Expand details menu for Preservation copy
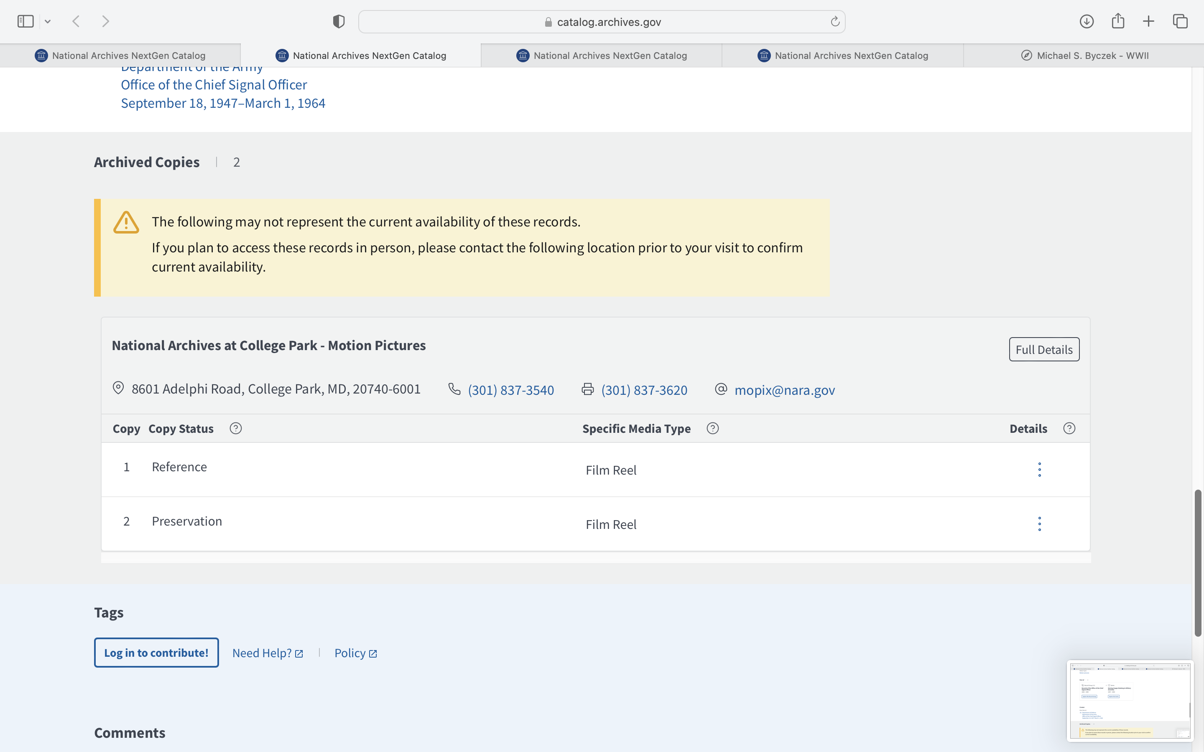 click(x=1039, y=524)
